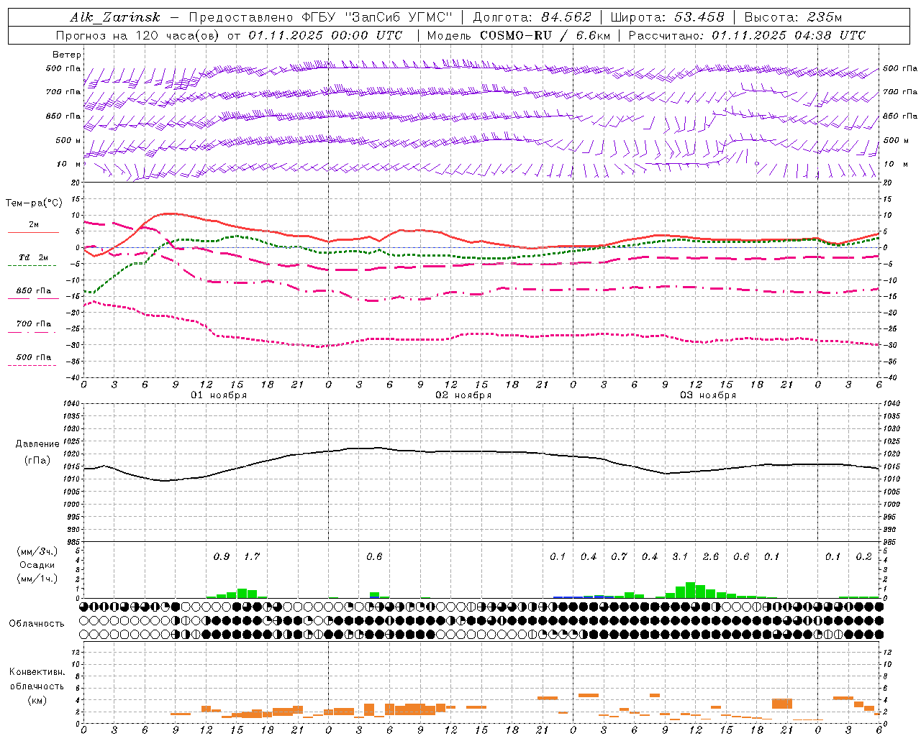
Task: Click the longitude value Долгота: 84.562
Action: [x=532, y=17]
